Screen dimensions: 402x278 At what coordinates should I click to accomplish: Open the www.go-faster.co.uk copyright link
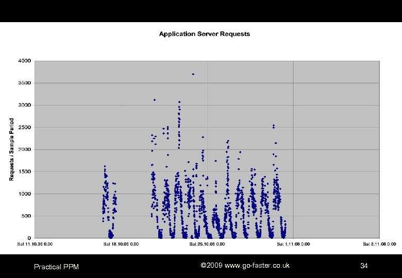pyautogui.click(x=245, y=266)
